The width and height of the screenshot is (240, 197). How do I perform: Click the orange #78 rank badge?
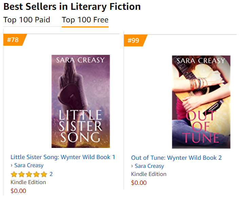[13, 40]
